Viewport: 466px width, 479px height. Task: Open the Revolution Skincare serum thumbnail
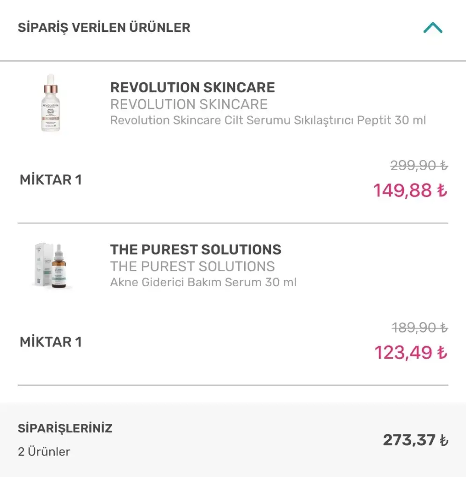(51, 103)
